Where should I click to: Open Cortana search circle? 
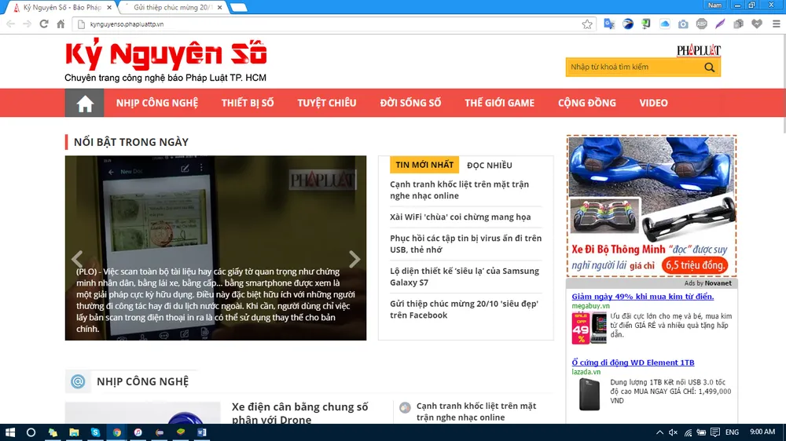[31, 432]
